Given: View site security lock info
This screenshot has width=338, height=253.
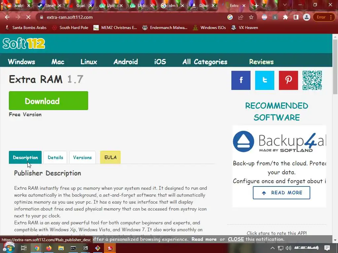Looking at the screenshot, I should pos(42,17).
